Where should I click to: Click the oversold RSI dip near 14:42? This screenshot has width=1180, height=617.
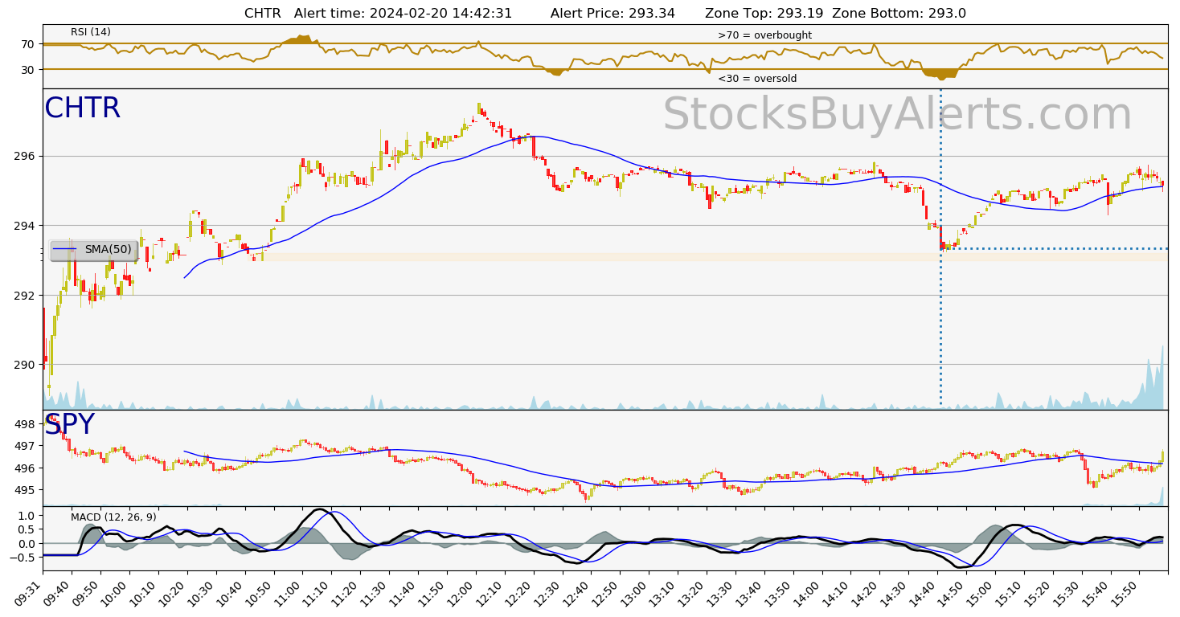point(940,74)
